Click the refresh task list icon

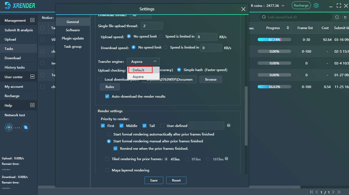pyautogui.click(x=337, y=17)
